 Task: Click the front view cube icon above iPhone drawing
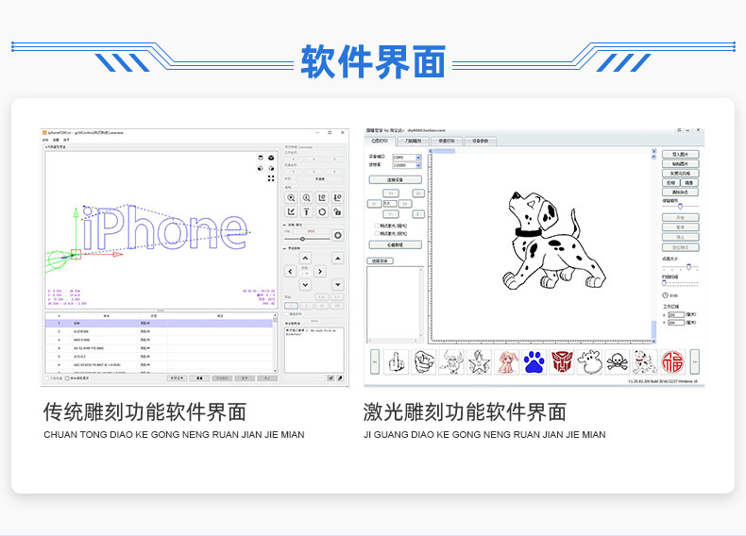coord(261,168)
